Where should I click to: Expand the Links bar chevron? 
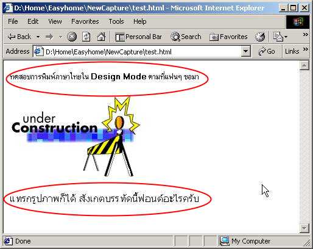click(306, 49)
